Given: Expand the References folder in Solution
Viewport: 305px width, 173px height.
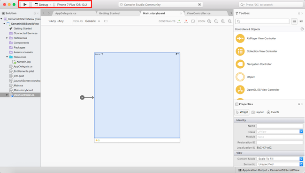Looking at the screenshot, I should point(7,38).
